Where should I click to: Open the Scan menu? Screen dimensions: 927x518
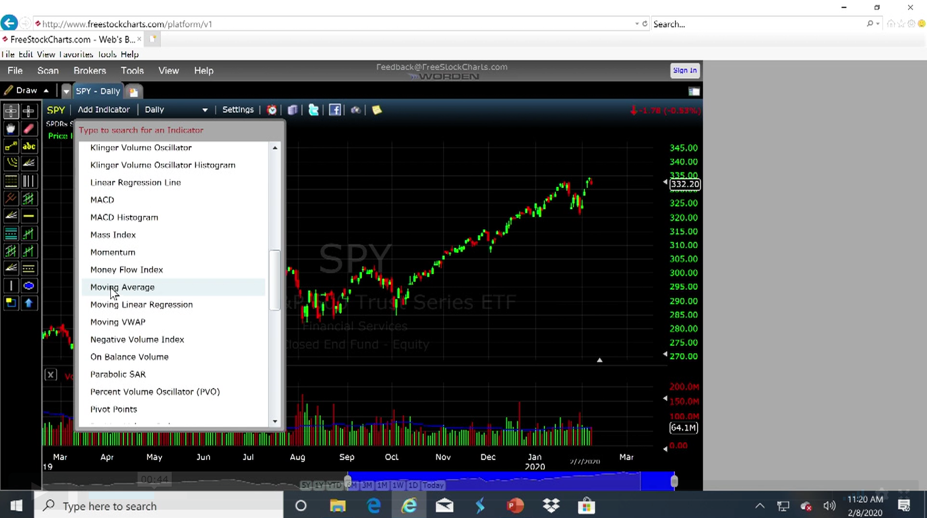pyautogui.click(x=48, y=71)
